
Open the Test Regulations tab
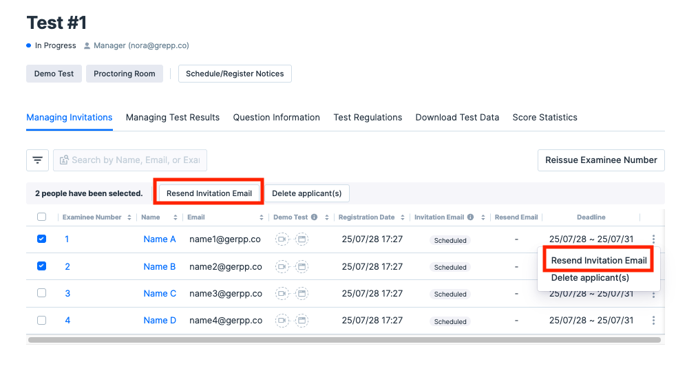coord(368,118)
